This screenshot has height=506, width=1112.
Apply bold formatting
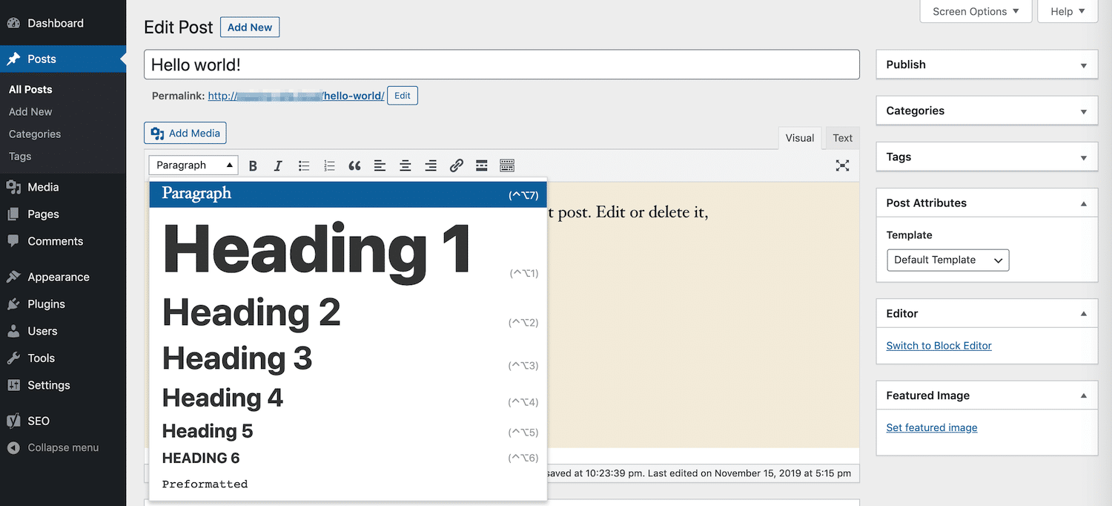tap(253, 165)
